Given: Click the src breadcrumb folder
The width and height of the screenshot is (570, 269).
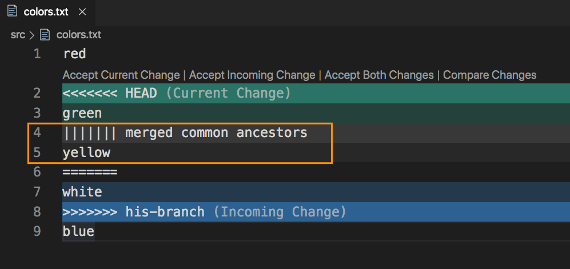Looking at the screenshot, I should point(18,35).
